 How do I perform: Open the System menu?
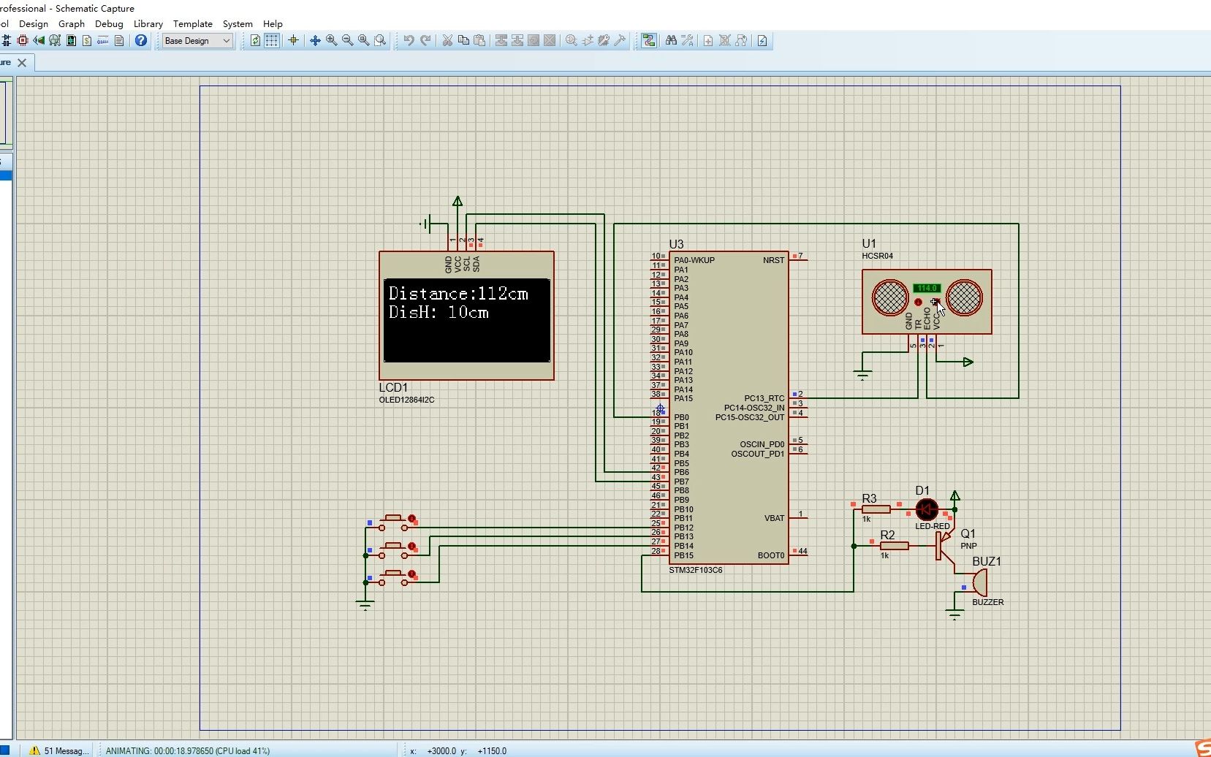point(238,24)
